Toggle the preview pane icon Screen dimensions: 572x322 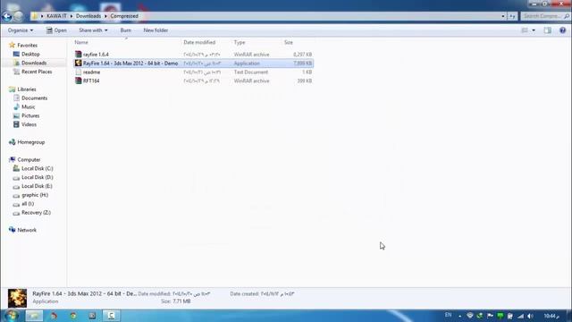(547, 30)
